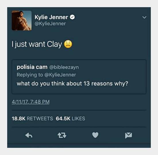
Task: Click the verified badge next to Kylie Jenner
Action: [72, 17]
